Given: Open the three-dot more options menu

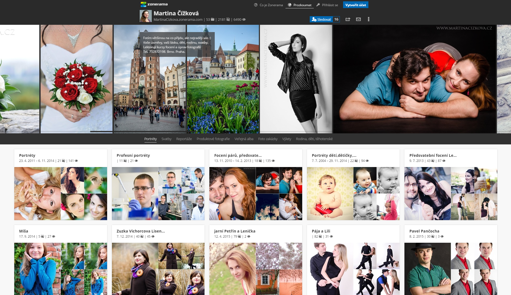Looking at the screenshot, I should [369, 19].
